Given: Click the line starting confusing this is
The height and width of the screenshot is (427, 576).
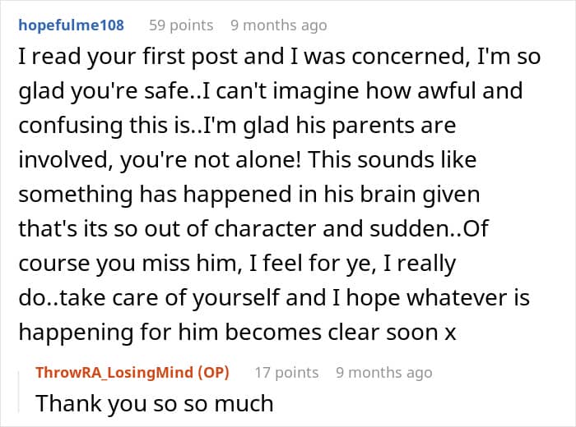Looking at the screenshot, I should (237, 126).
